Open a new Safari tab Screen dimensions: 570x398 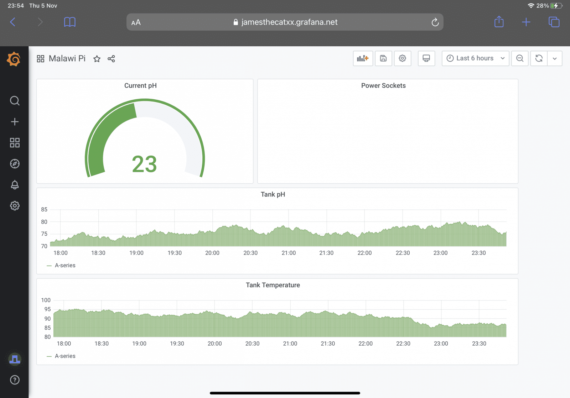(x=526, y=22)
